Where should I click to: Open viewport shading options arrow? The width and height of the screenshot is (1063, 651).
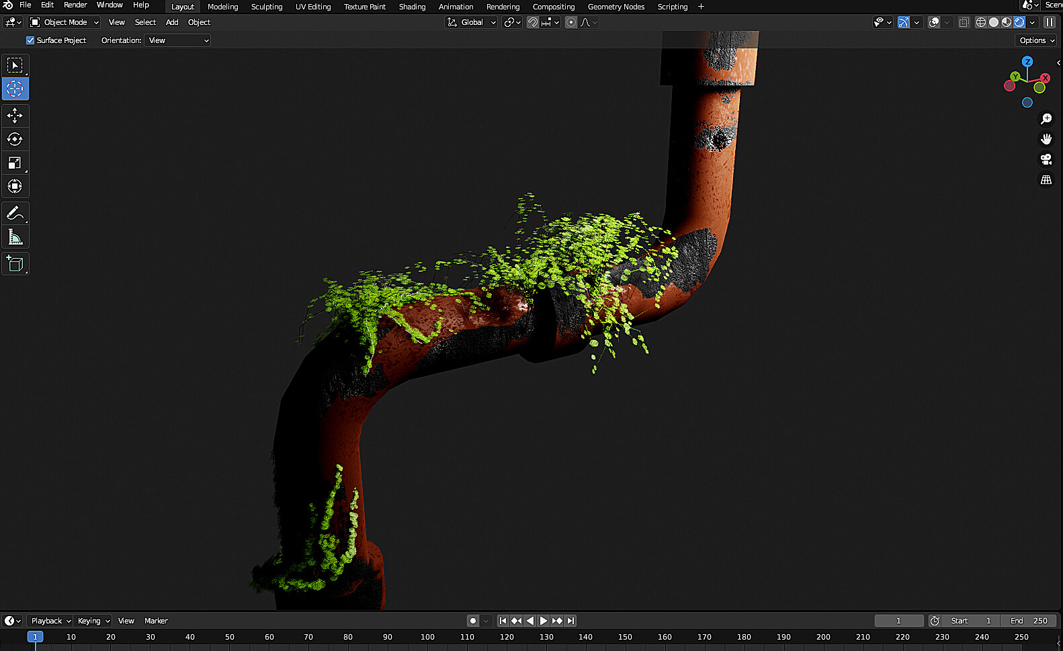point(1033,22)
